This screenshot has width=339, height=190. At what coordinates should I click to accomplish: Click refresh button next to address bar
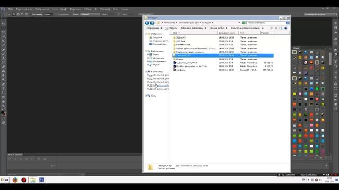244,23
